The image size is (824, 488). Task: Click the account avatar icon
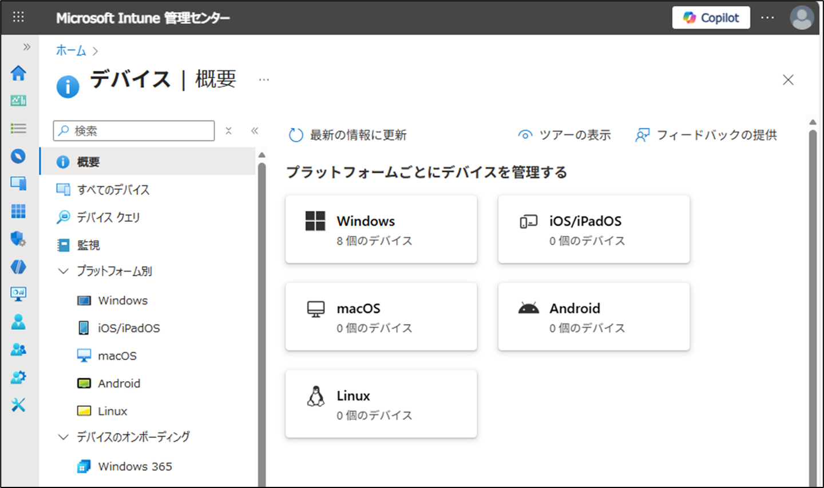click(x=801, y=18)
